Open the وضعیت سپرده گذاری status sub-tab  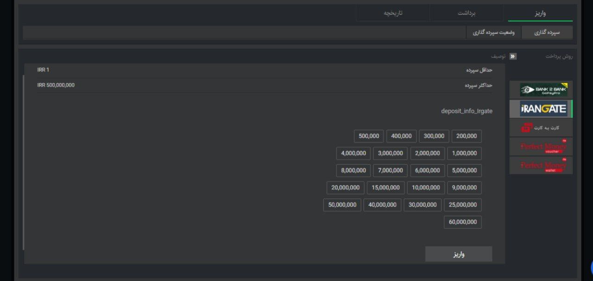coord(493,32)
